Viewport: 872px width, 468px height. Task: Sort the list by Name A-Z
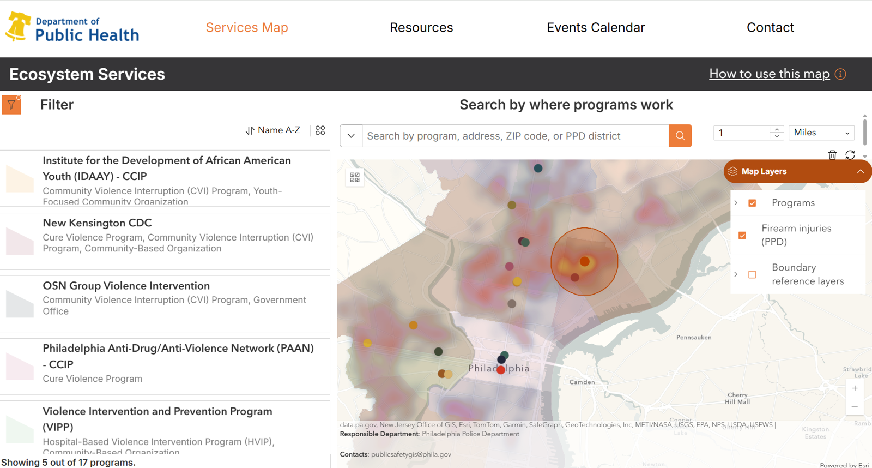tap(273, 130)
